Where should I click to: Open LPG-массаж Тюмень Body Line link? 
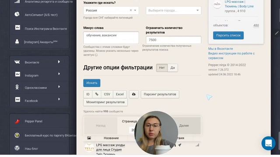click(239, 4)
